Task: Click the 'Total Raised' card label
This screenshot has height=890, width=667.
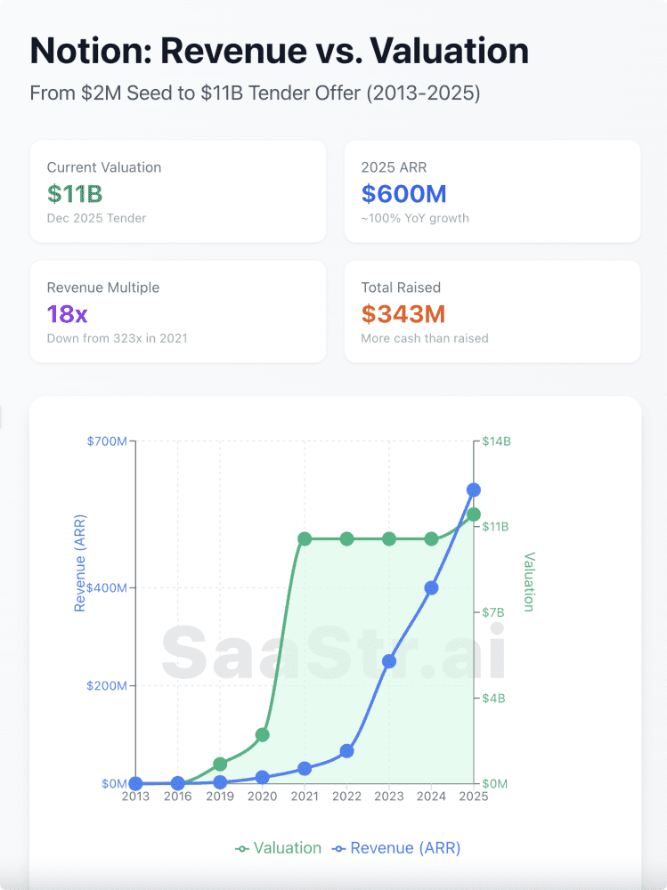Action: (x=401, y=287)
